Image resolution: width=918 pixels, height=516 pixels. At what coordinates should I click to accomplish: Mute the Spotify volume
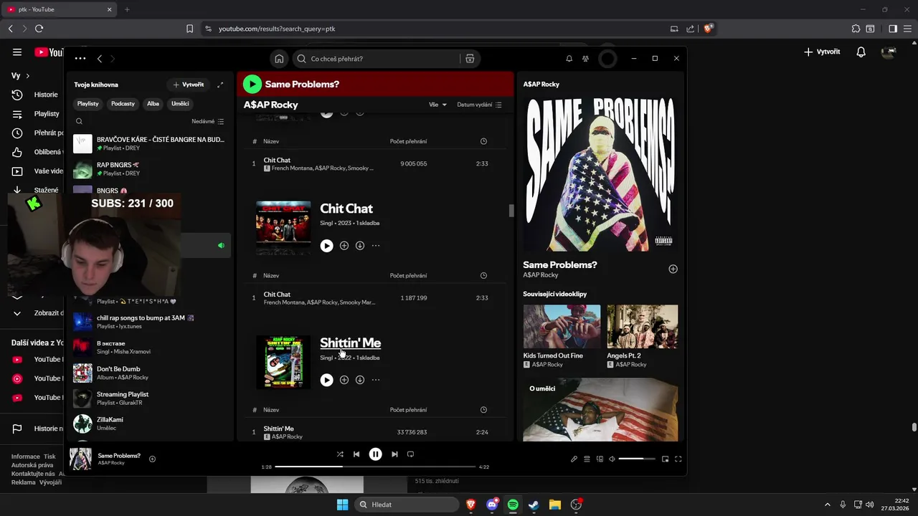(612, 459)
